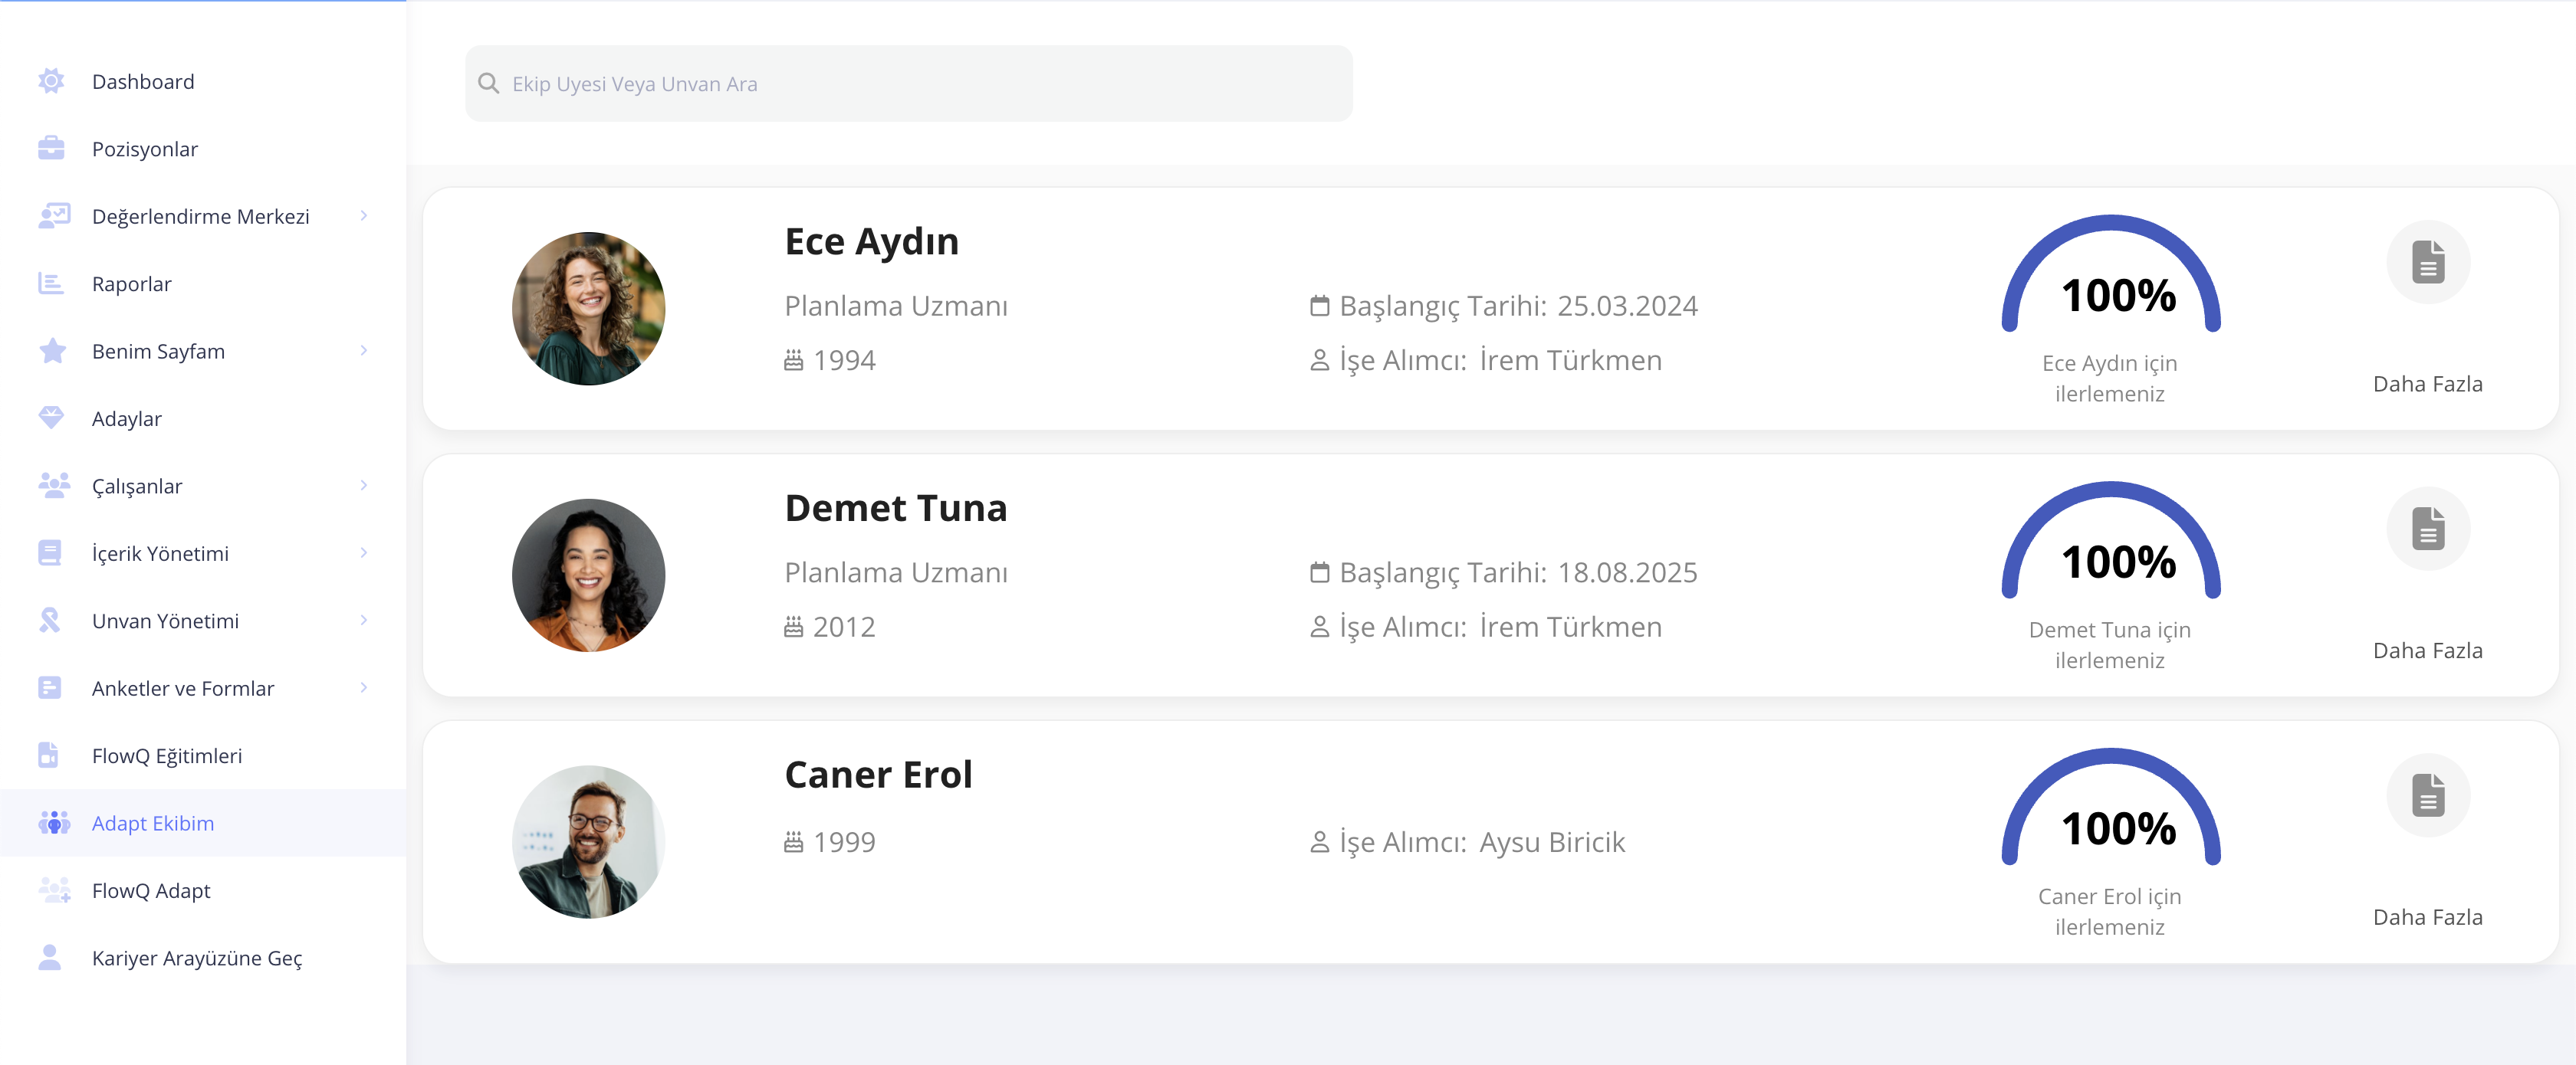2576x1065 pixels.
Task: Select Kariyer Arayüzüne Geç in the sidebar
Action: coord(196,958)
